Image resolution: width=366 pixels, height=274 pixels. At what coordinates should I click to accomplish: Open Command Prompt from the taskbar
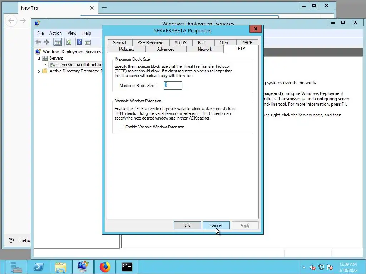[127, 267]
